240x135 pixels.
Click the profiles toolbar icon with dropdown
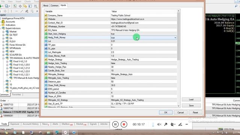pyautogui.click(x=7, y=6)
